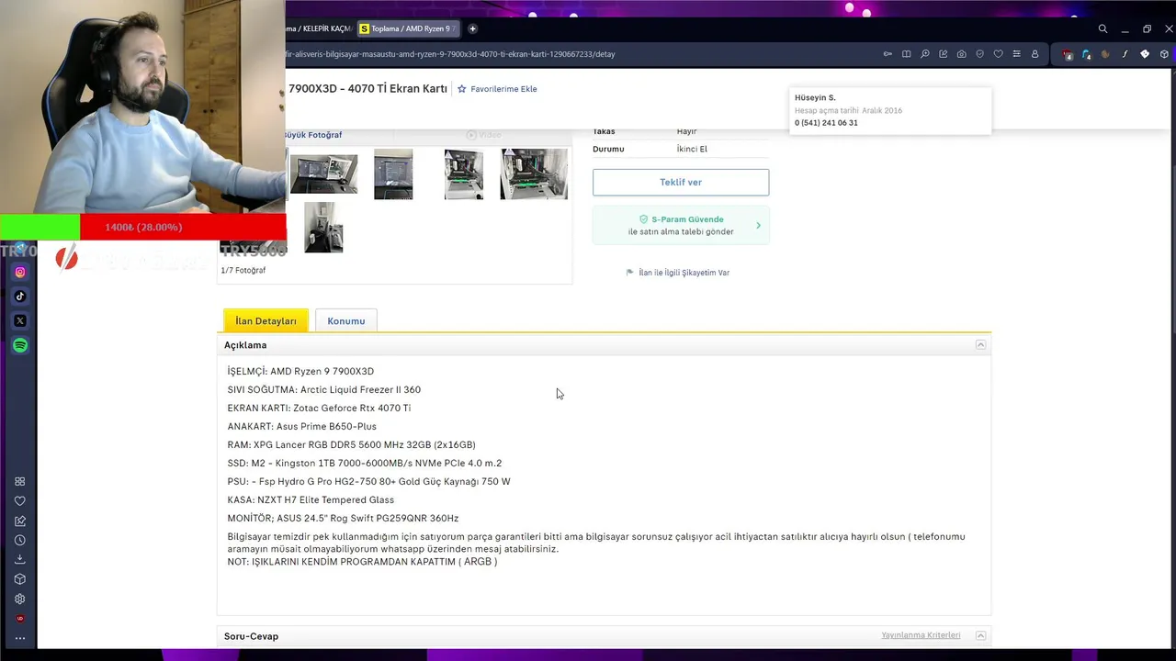This screenshot has height=661, width=1176.
Task: Select the third PC case thumbnail
Action: [464, 174]
